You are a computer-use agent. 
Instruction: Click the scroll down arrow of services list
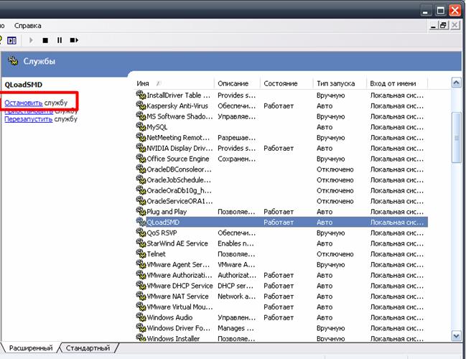(456, 336)
